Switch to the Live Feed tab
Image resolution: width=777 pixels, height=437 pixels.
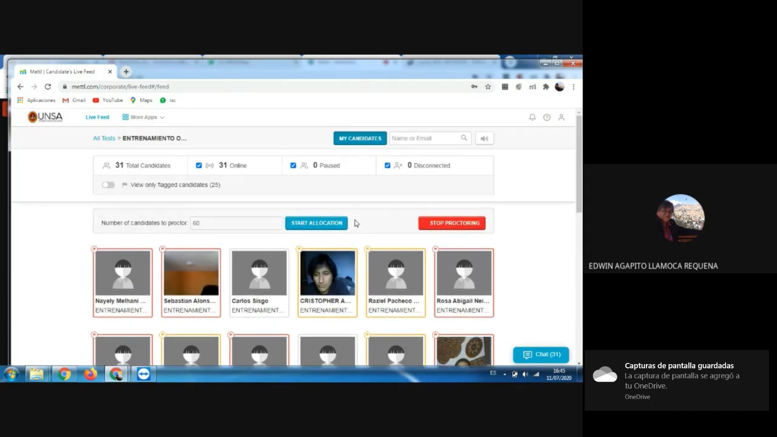(97, 117)
